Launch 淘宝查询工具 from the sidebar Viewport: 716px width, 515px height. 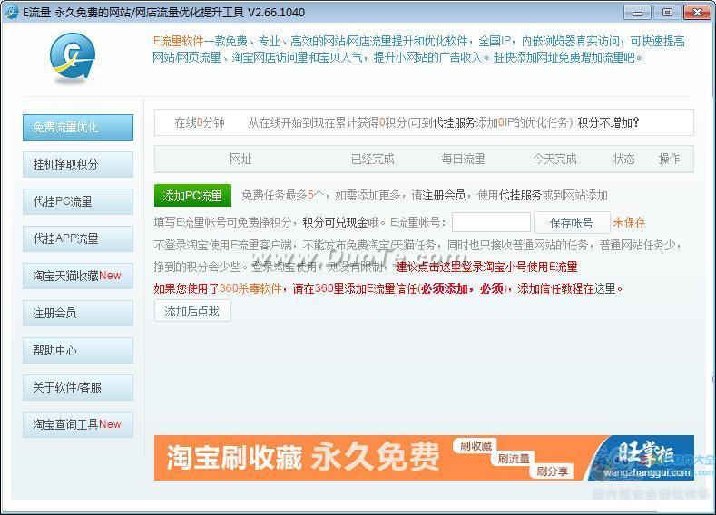click(x=78, y=424)
